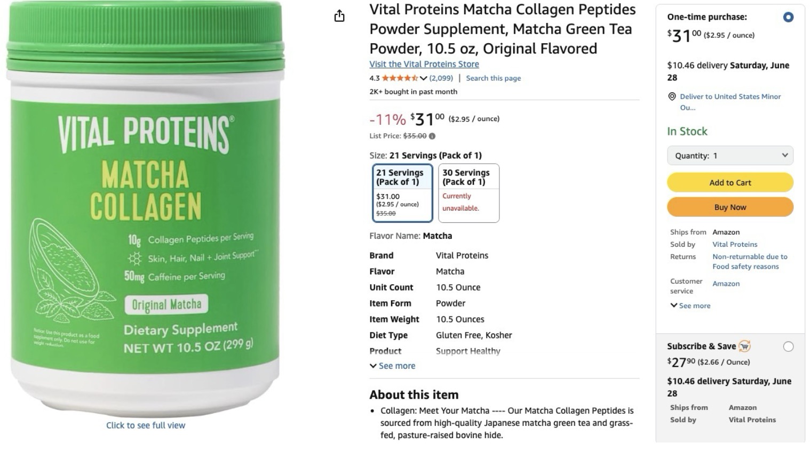Click Add to Cart button
Image resolution: width=811 pixels, height=451 pixels.
pyautogui.click(x=730, y=182)
